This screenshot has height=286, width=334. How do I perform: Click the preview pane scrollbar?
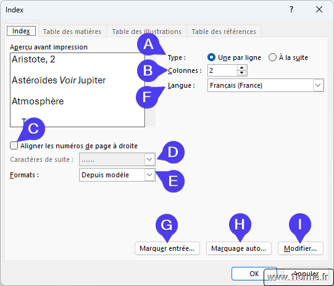click(151, 90)
